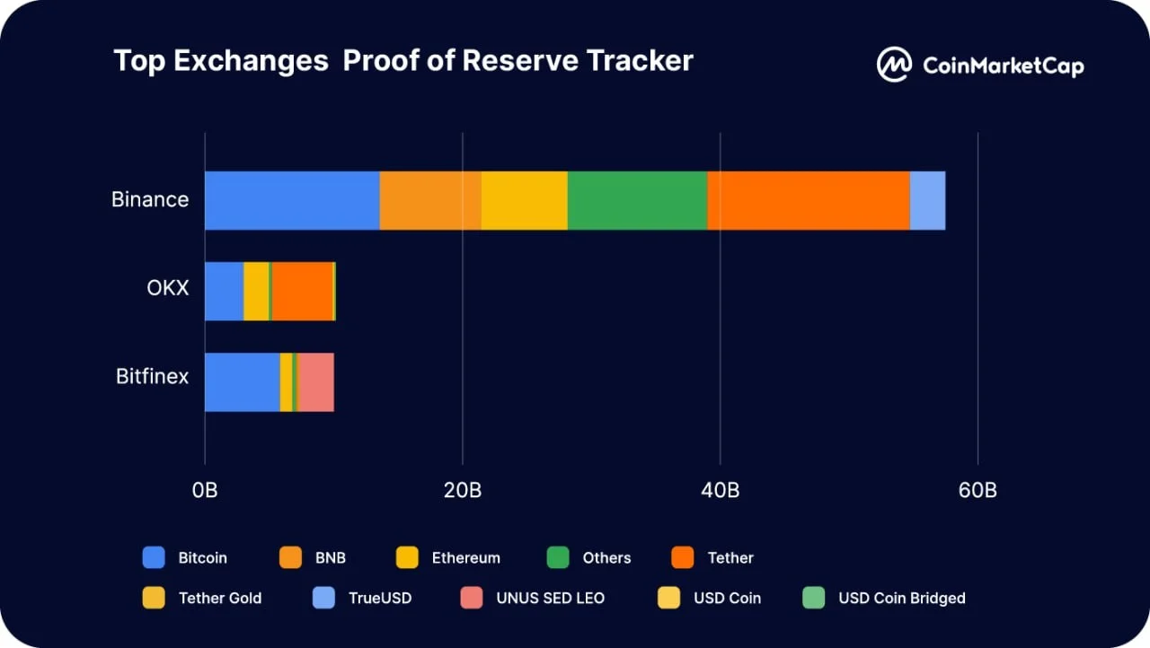Click the BNB legend color swatch
This screenshot has height=648, width=1150.
(290, 557)
